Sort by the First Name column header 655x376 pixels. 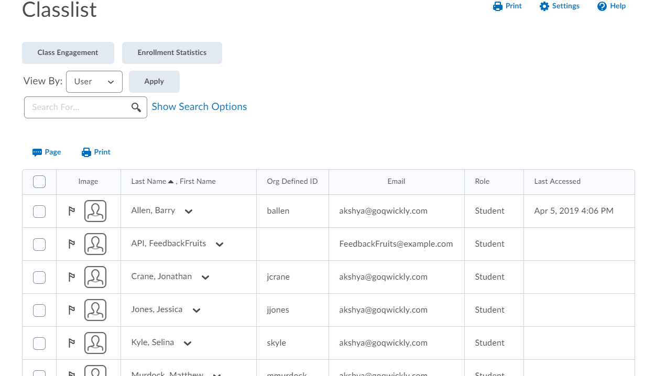(198, 182)
